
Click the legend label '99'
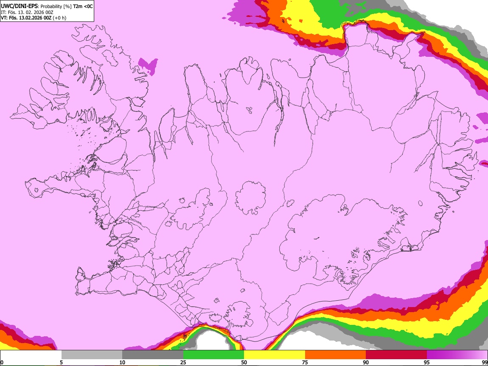[485, 363]
